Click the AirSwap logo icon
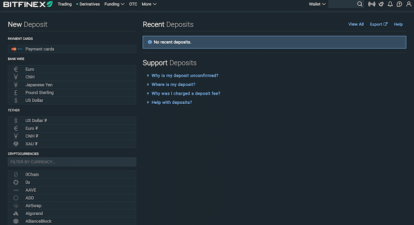 click(x=16, y=206)
